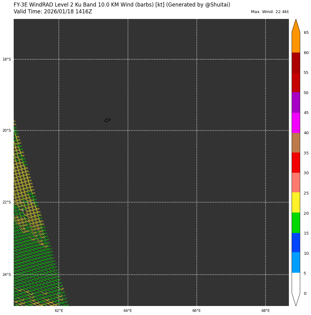The image size is (311, 315).
Task: Click the green 15–20 kt colorbar band
Action: [296, 223]
